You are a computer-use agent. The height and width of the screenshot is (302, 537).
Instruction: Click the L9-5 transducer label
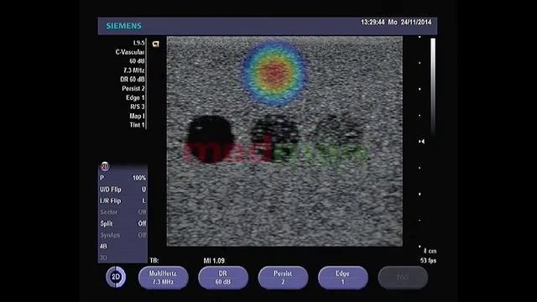[138, 43]
